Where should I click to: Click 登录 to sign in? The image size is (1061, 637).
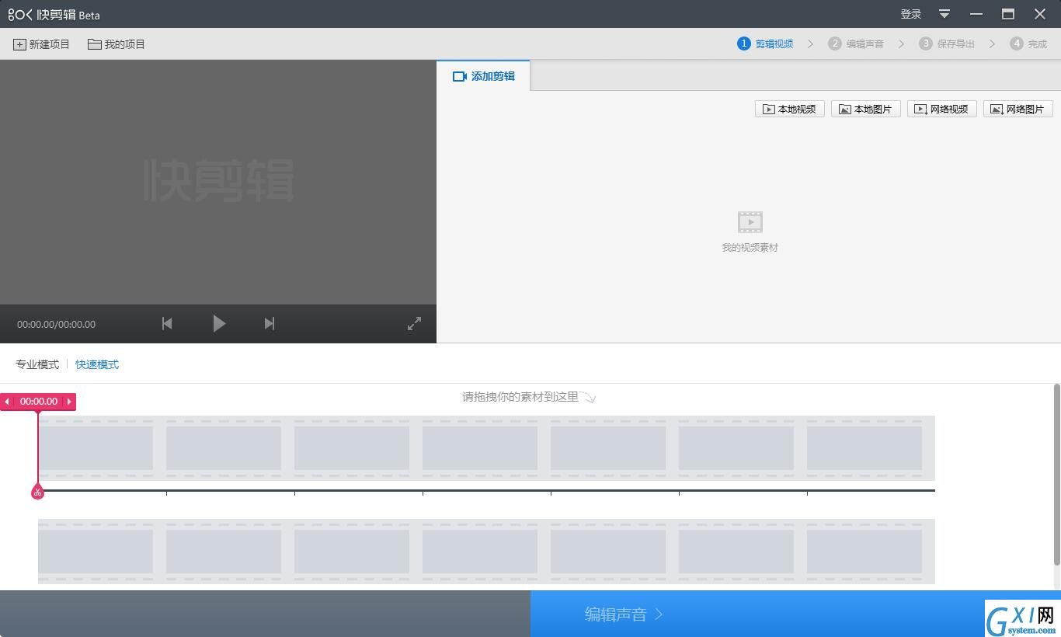click(911, 14)
